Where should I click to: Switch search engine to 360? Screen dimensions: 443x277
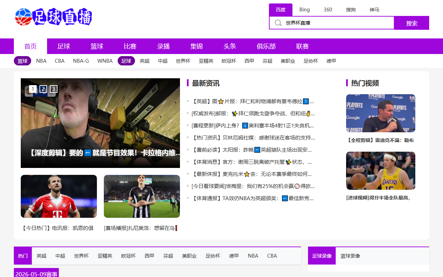coord(328,10)
